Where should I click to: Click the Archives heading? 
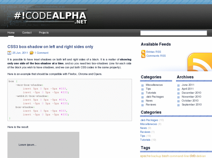185,77
